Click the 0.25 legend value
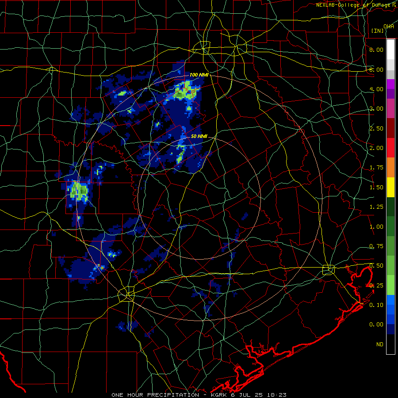 (376, 286)
